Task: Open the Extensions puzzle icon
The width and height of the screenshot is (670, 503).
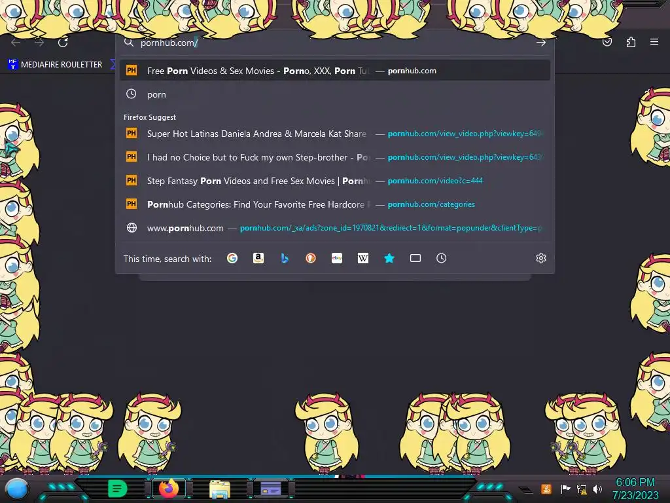Action: point(631,42)
